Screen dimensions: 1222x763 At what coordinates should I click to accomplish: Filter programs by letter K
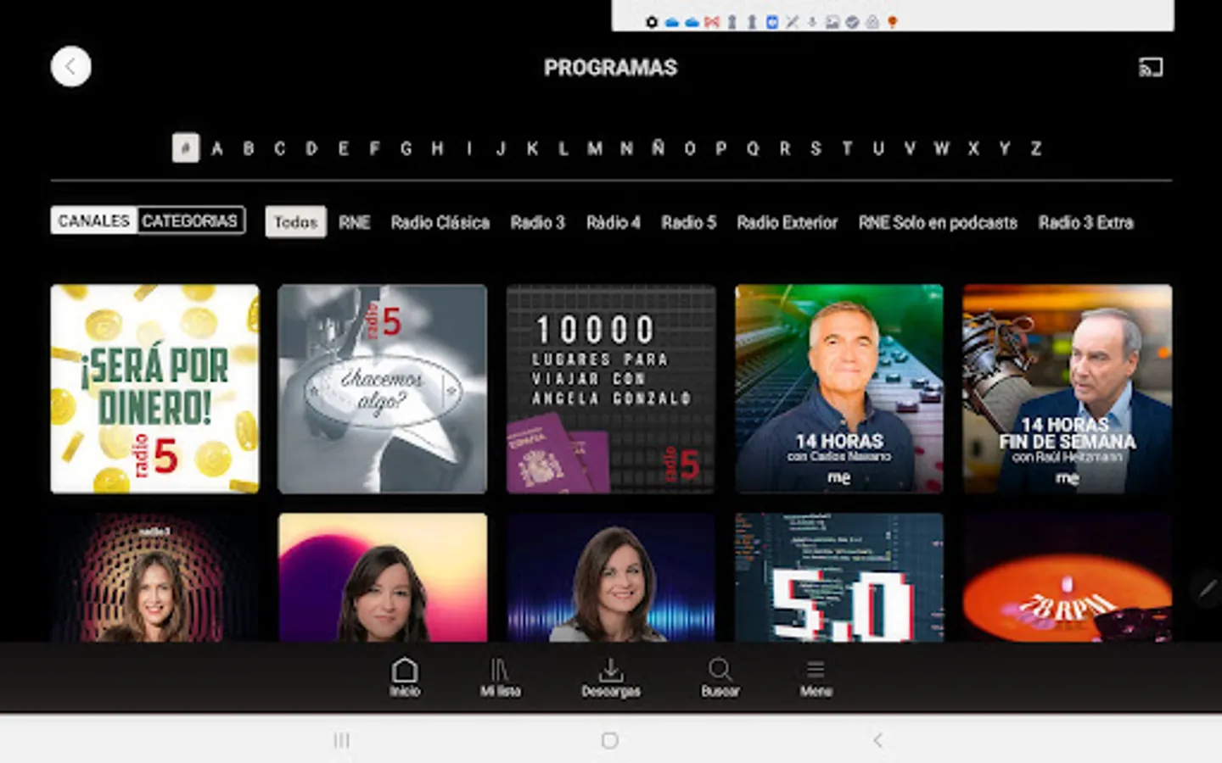pyautogui.click(x=532, y=148)
